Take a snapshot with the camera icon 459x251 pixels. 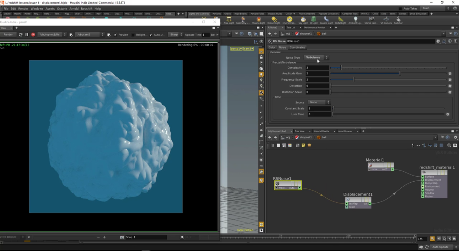122,237
